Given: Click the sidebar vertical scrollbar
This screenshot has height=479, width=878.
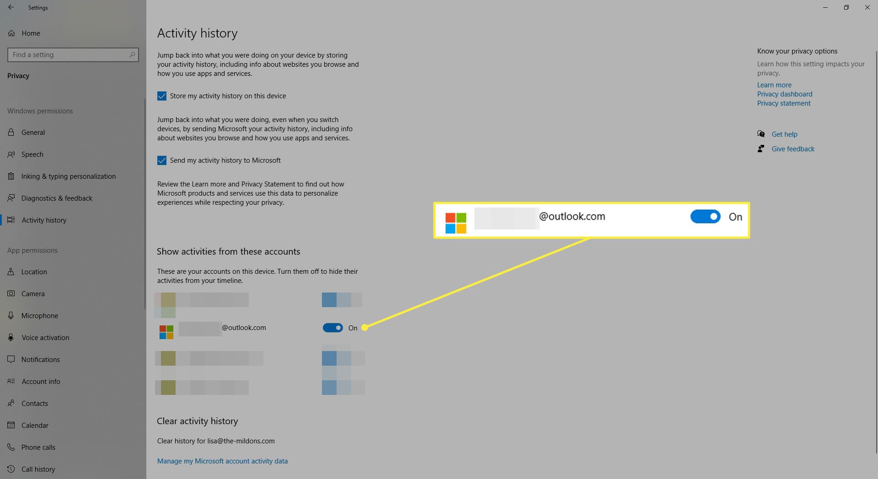Looking at the screenshot, I should (145, 205).
